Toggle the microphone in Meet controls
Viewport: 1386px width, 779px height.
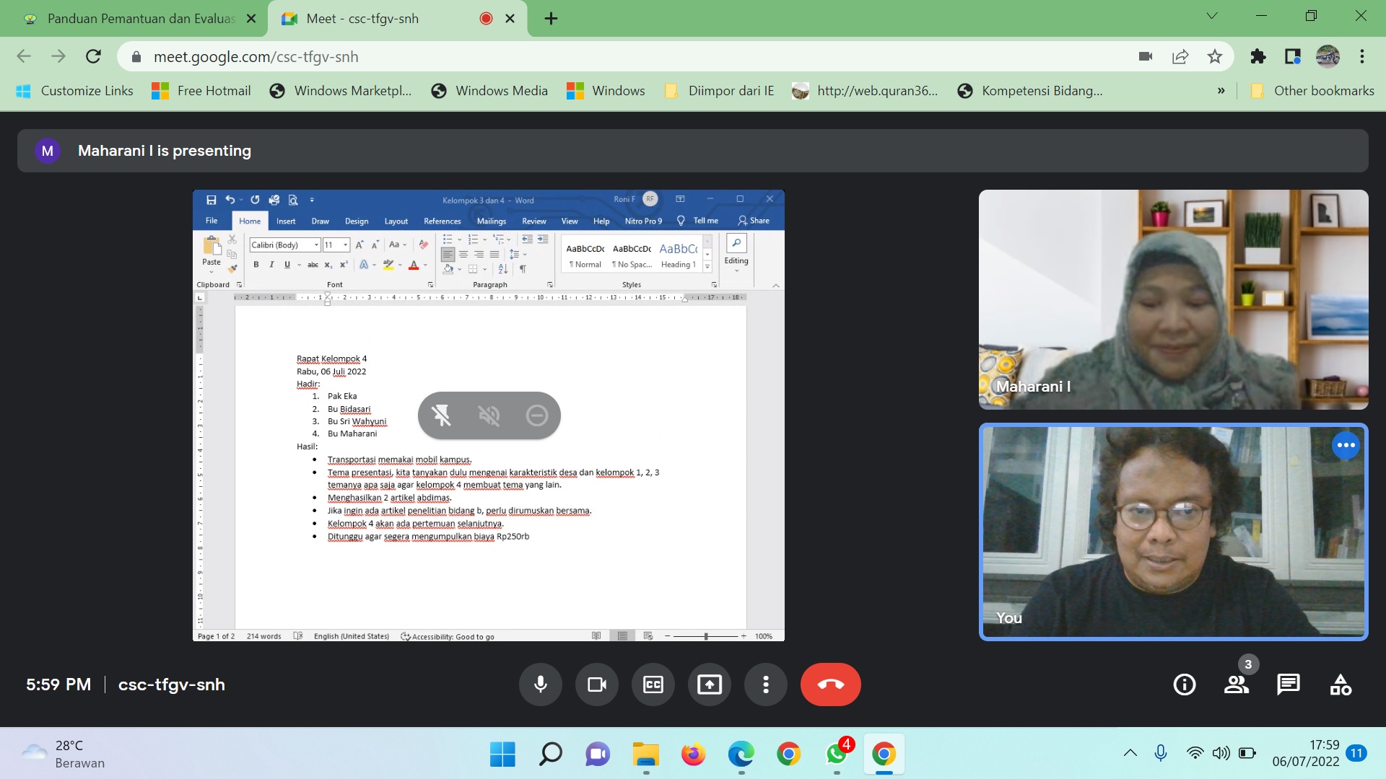click(540, 684)
